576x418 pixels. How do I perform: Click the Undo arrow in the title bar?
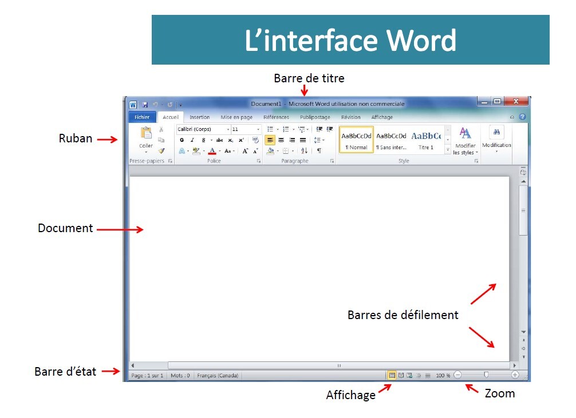[155, 105]
